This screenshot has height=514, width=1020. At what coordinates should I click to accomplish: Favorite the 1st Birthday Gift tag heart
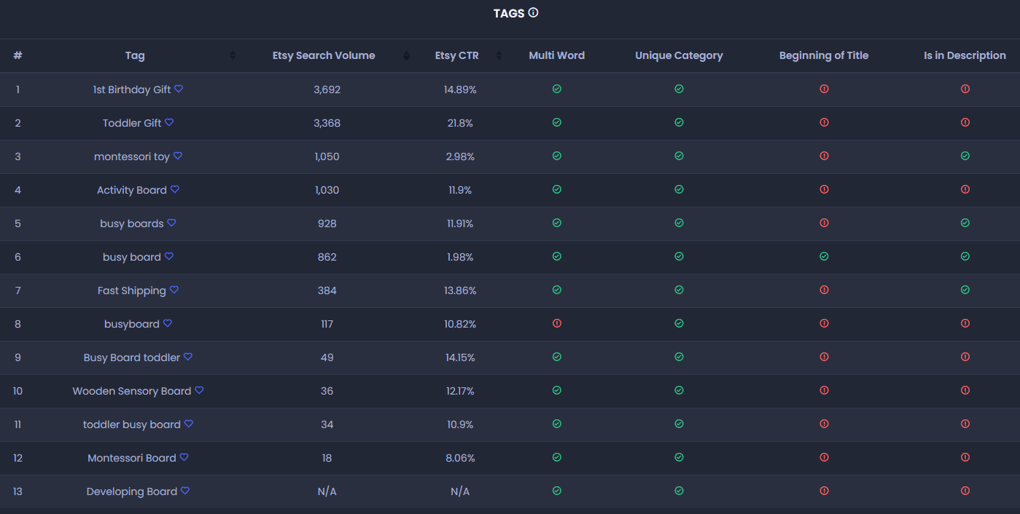pyautogui.click(x=179, y=89)
